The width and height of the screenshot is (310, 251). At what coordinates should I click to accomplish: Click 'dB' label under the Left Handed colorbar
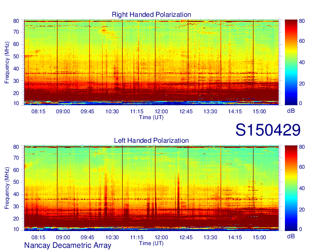tap(291, 236)
